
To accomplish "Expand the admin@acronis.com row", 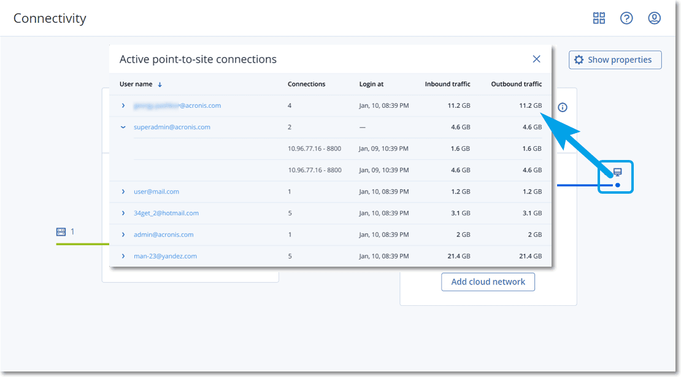I will [x=123, y=235].
